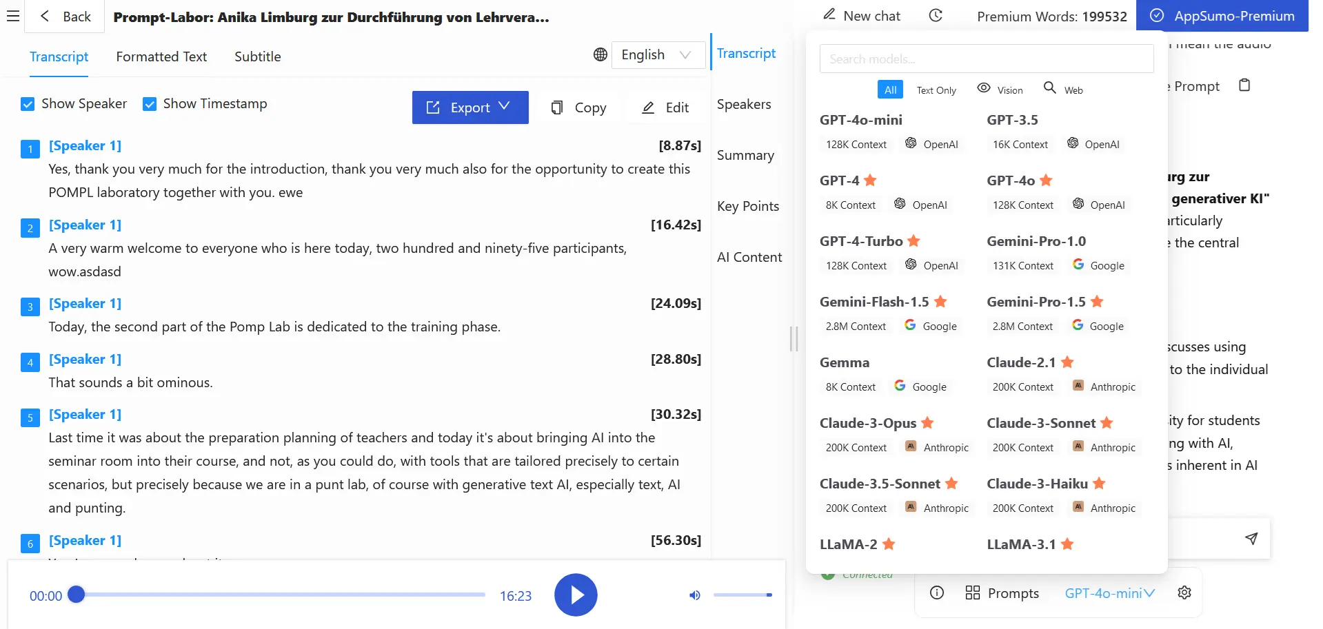Viewport: 1323px width, 629px height.
Task: Select the Web model filter
Action: [1063, 90]
